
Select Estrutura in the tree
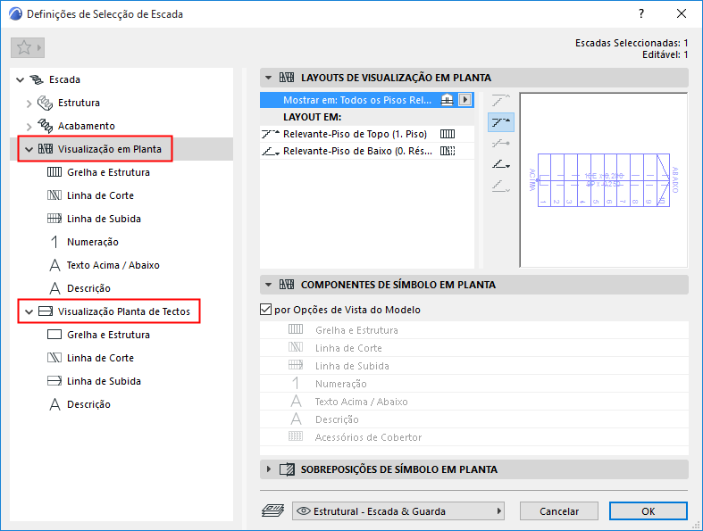[79, 103]
